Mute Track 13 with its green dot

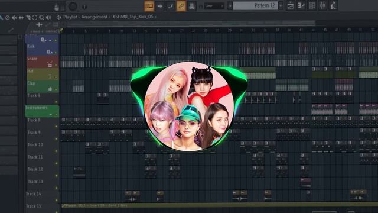click(56, 188)
